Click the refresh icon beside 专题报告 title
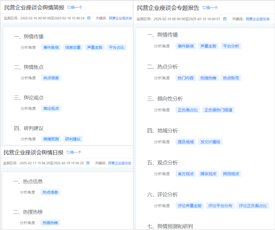Image resolution: width=275 pixels, height=230 pixels. coord(204,7)
